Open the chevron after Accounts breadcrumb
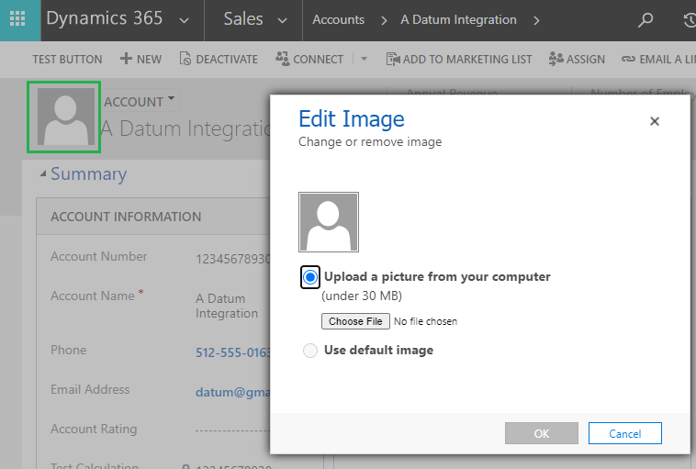This screenshot has width=696, height=469. tap(385, 20)
